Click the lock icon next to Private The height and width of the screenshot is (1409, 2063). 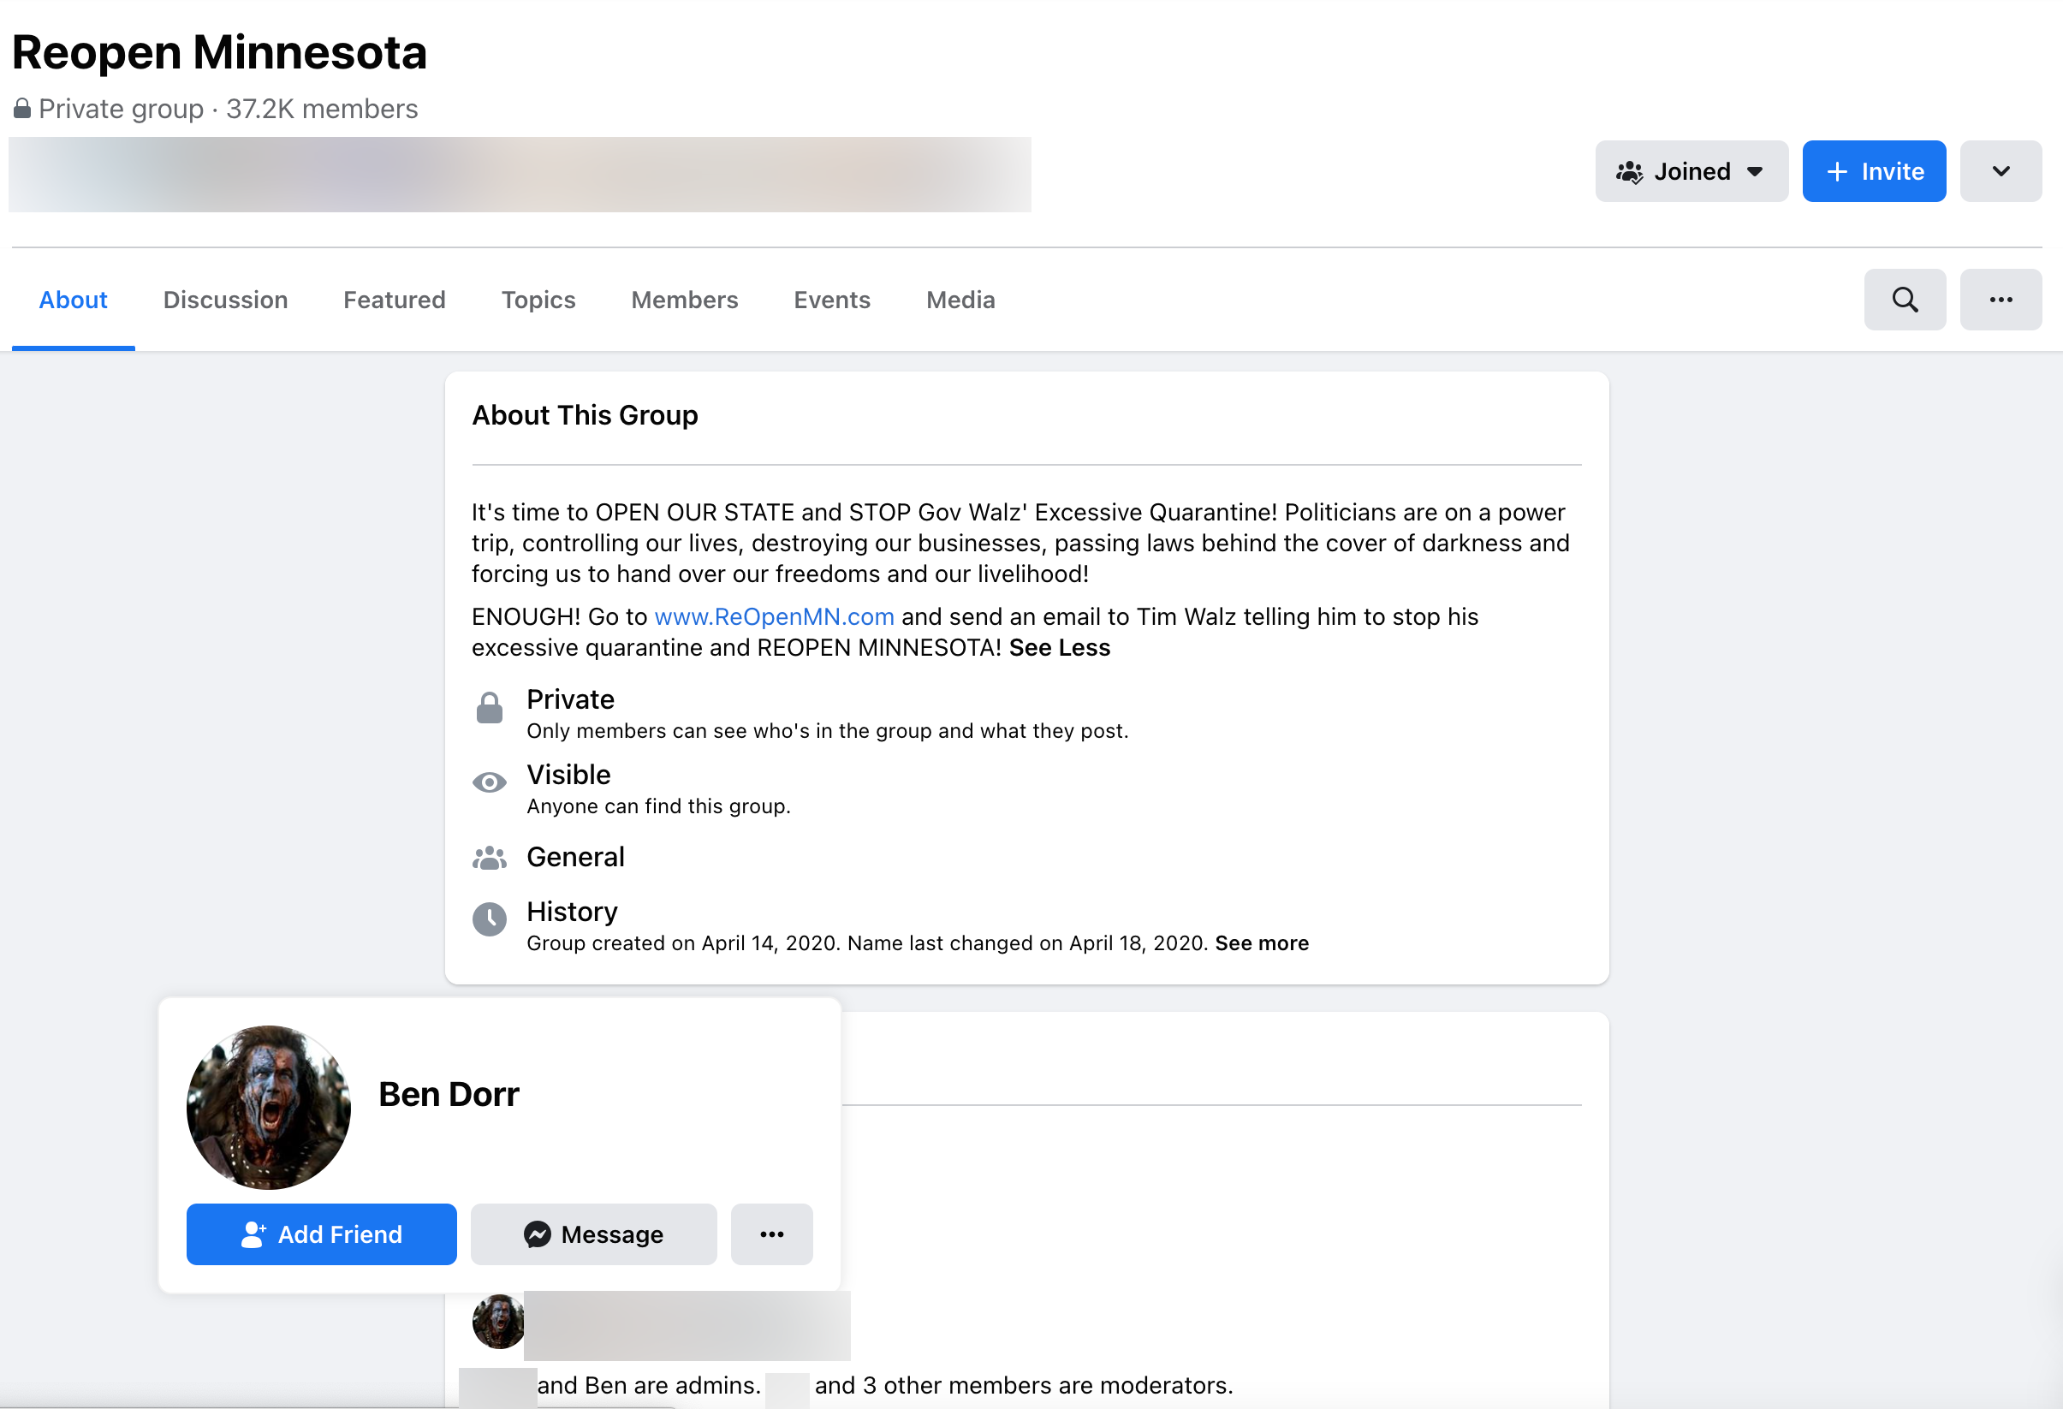coord(489,707)
